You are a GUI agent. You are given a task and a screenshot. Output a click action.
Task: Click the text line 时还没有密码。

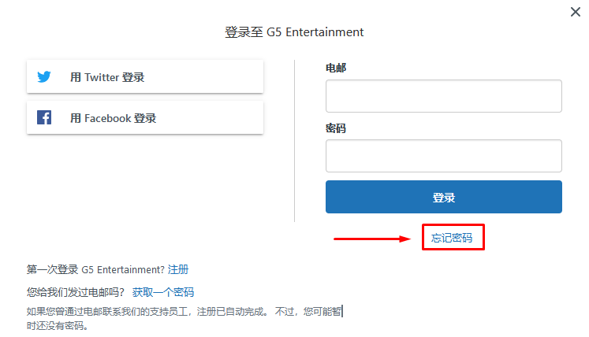58,326
